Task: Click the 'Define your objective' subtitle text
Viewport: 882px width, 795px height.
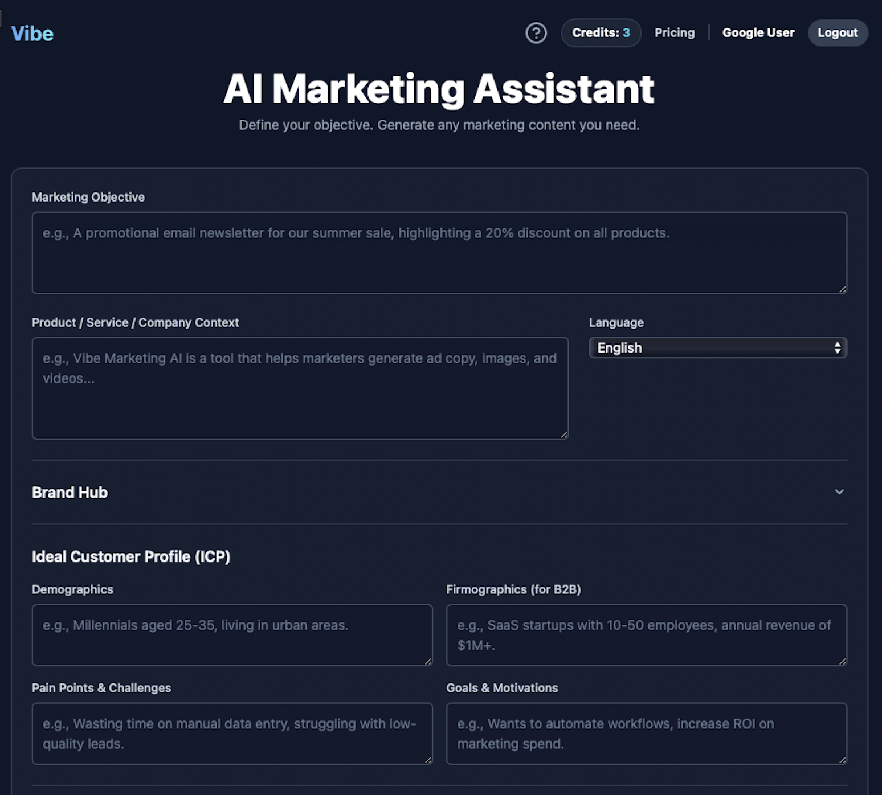Action: coord(439,125)
